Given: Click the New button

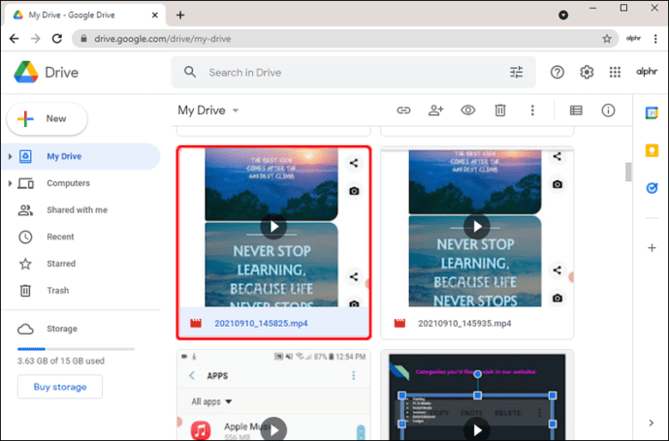Looking at the screenshot, I should click(x=47, y=118).
